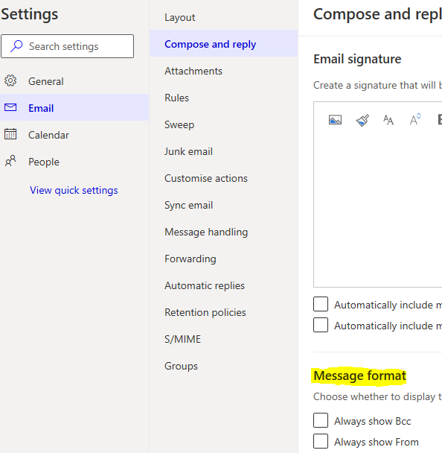Click the magnifier icon in search settings

tap(16, 46)
